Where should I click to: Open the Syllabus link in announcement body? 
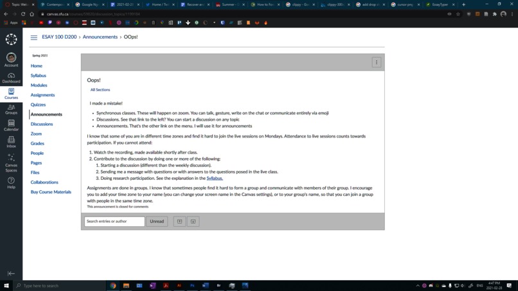coord(215,179)
